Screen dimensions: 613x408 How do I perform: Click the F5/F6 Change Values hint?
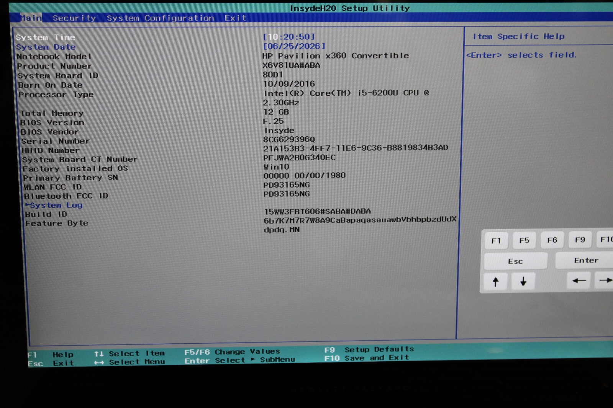(x=232, y=352)
